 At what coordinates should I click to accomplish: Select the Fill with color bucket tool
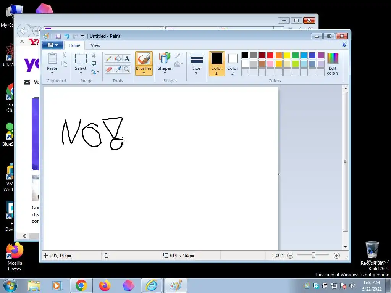point(118,58)
